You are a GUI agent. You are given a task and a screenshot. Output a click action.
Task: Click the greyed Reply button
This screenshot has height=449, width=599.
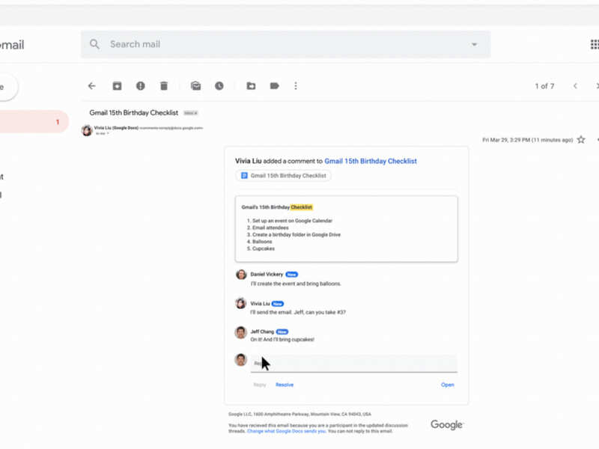260,385
